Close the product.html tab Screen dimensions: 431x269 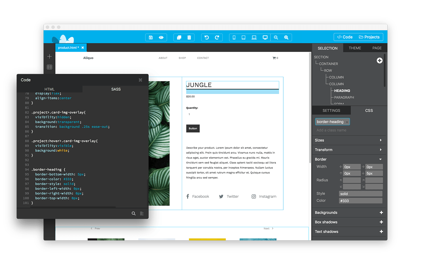83,48
